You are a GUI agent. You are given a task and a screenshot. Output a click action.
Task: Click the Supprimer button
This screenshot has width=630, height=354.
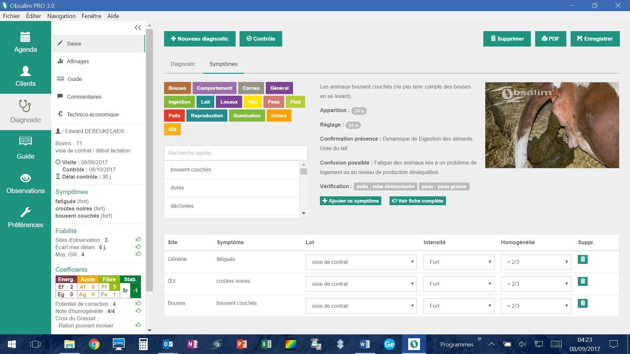(x=507, y=39)
